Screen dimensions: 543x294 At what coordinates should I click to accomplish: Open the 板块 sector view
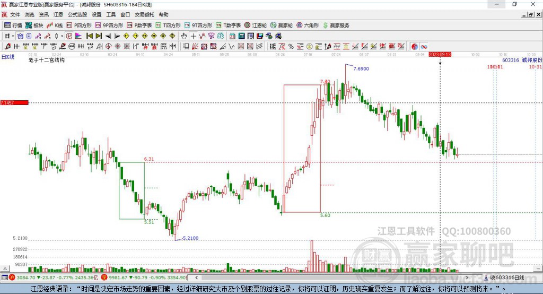pos(34,25)
